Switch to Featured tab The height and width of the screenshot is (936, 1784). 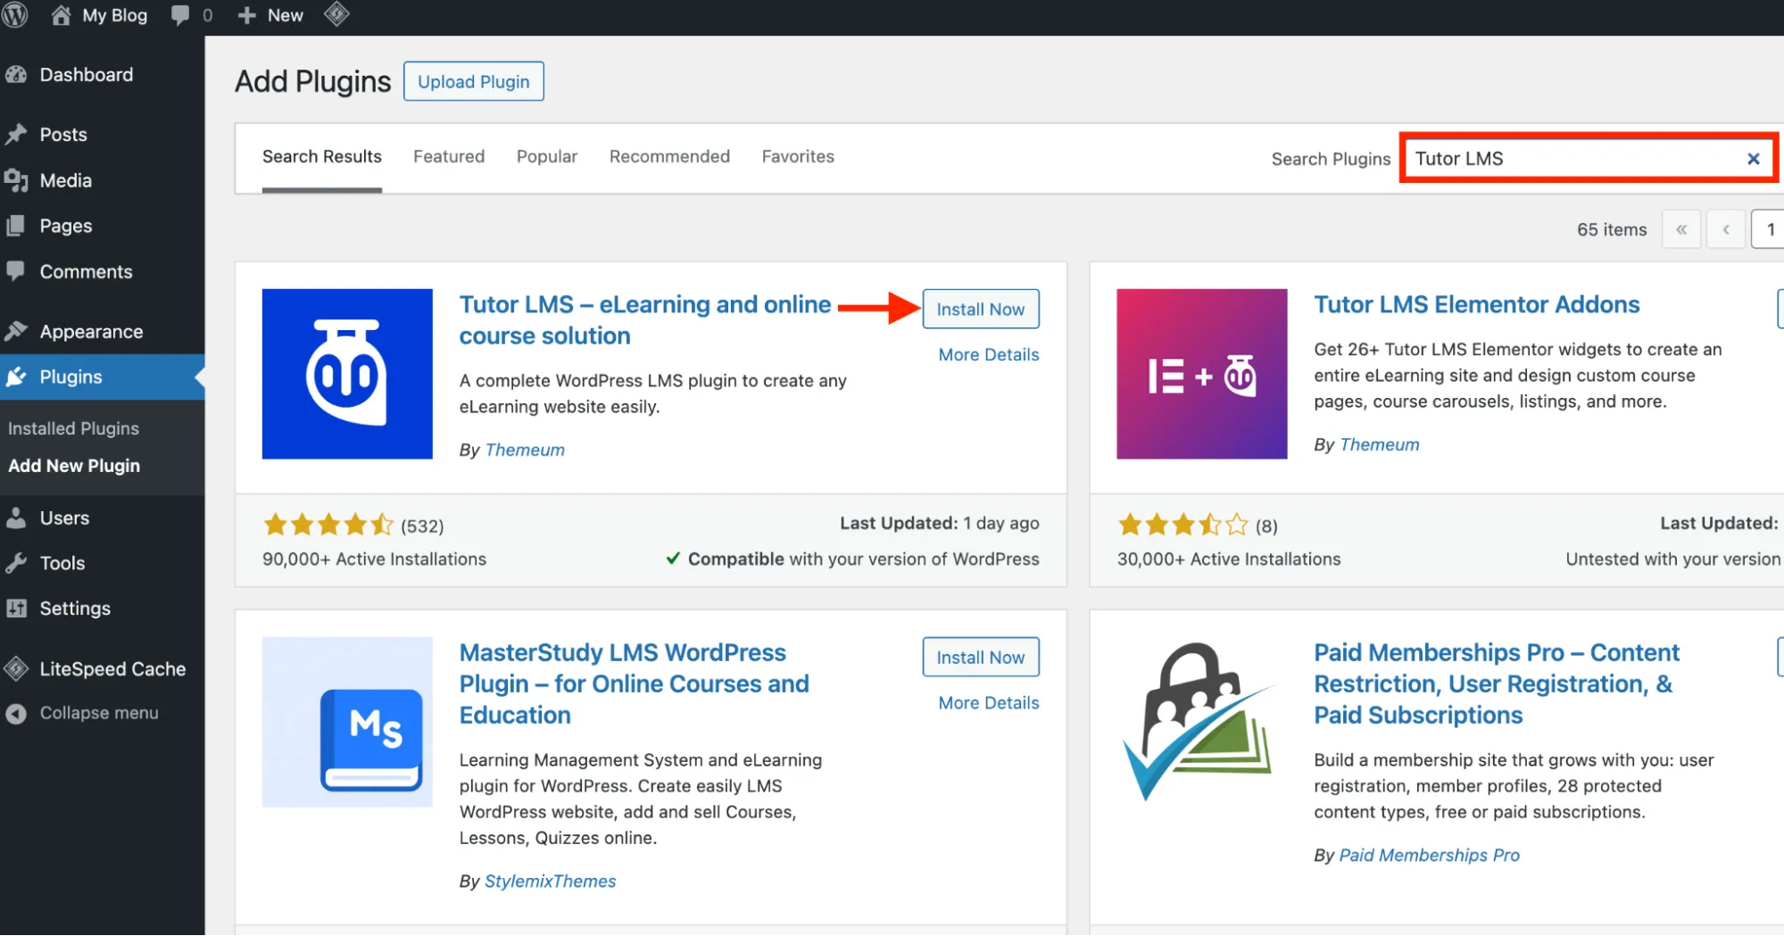click(449, 157)
